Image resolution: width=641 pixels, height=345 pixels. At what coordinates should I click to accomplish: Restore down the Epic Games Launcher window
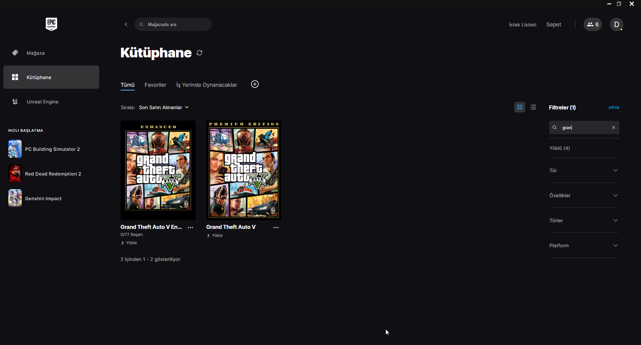619,4
